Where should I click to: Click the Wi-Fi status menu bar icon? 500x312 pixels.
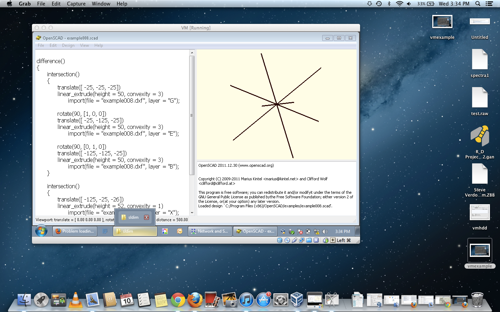399,3
